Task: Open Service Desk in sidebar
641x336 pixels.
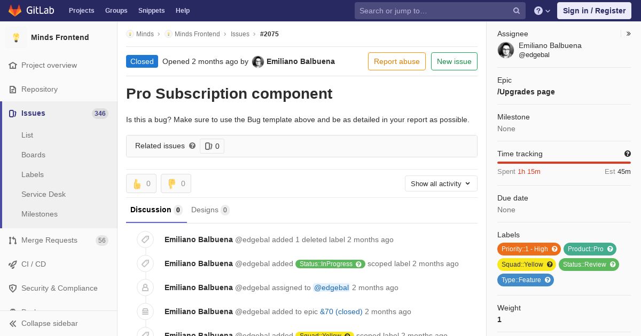Action: [43, 194]
